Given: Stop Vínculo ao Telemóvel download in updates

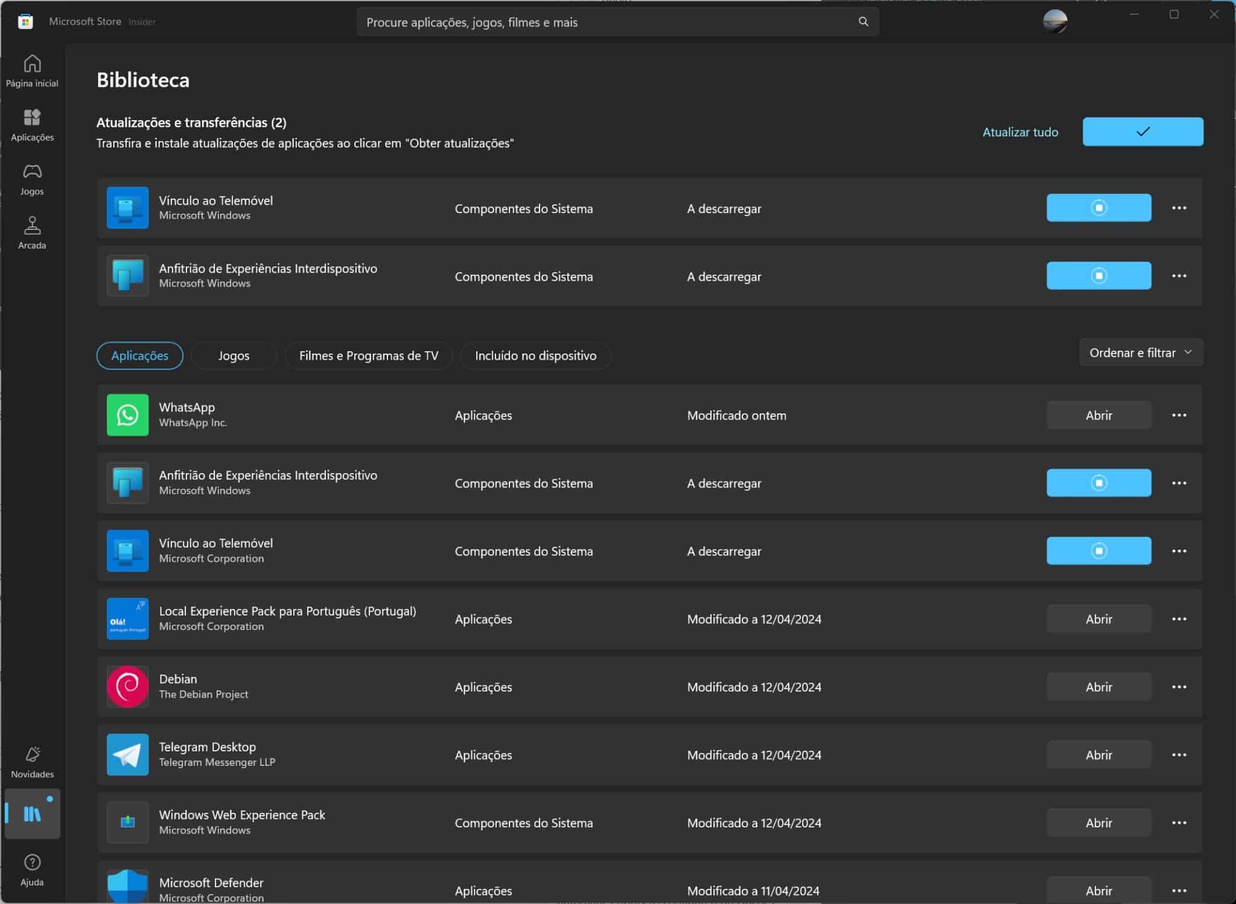Looking at the screenshot, I should (1098, 208).
